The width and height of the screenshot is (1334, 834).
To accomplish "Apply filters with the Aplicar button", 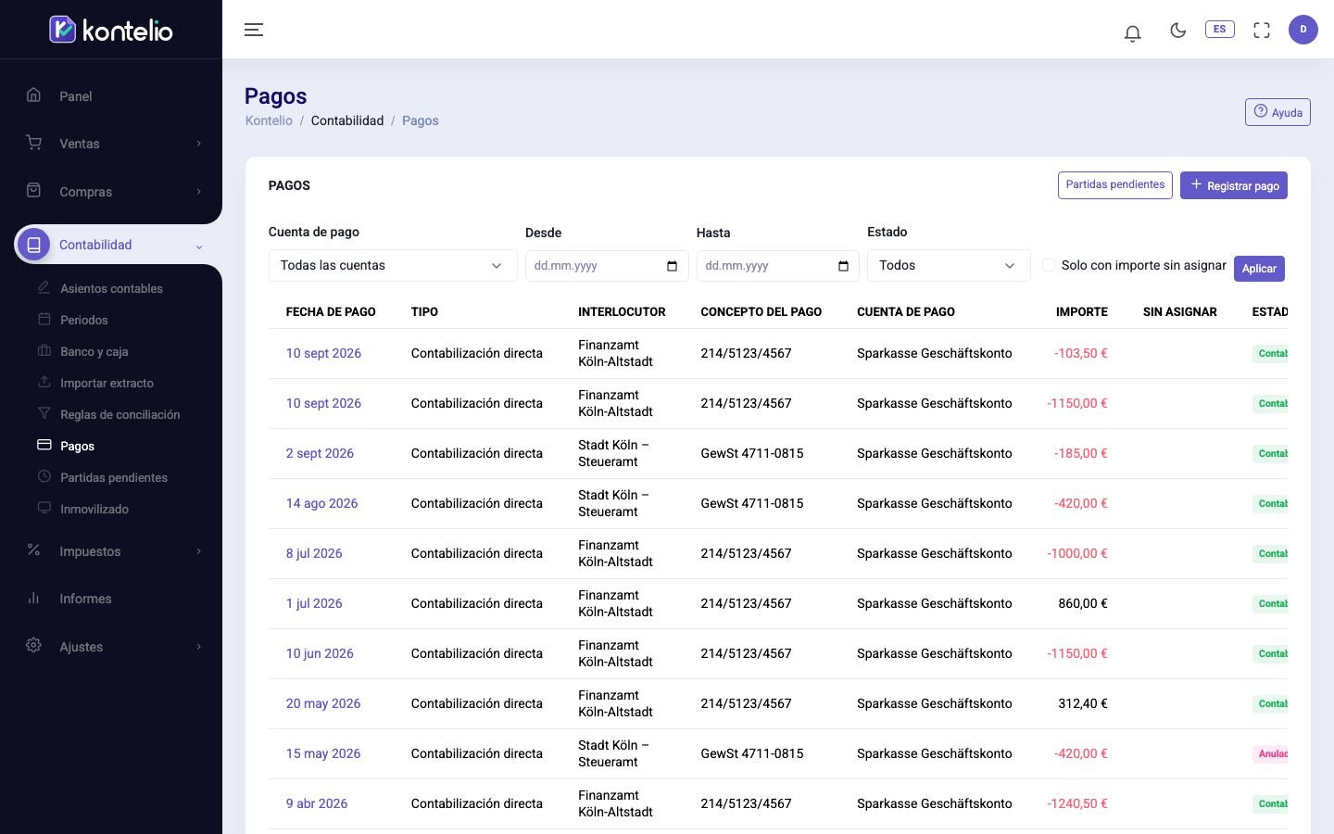I will pos(1259,269).
